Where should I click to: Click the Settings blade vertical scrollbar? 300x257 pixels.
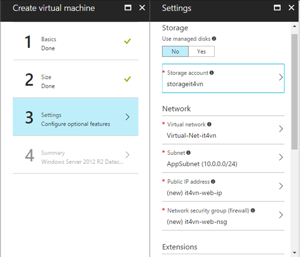pos(294,91)
